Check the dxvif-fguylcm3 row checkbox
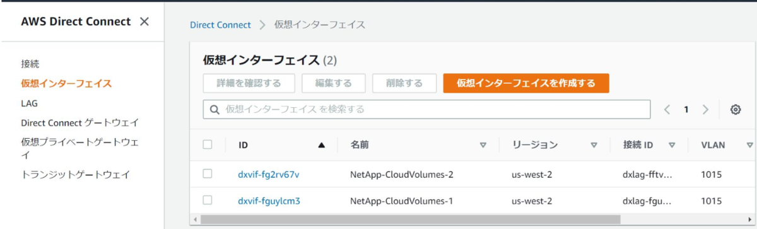 pos(208,201)
